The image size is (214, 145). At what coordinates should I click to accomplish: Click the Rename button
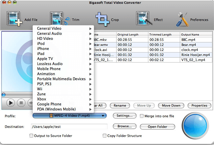[120, 106]
